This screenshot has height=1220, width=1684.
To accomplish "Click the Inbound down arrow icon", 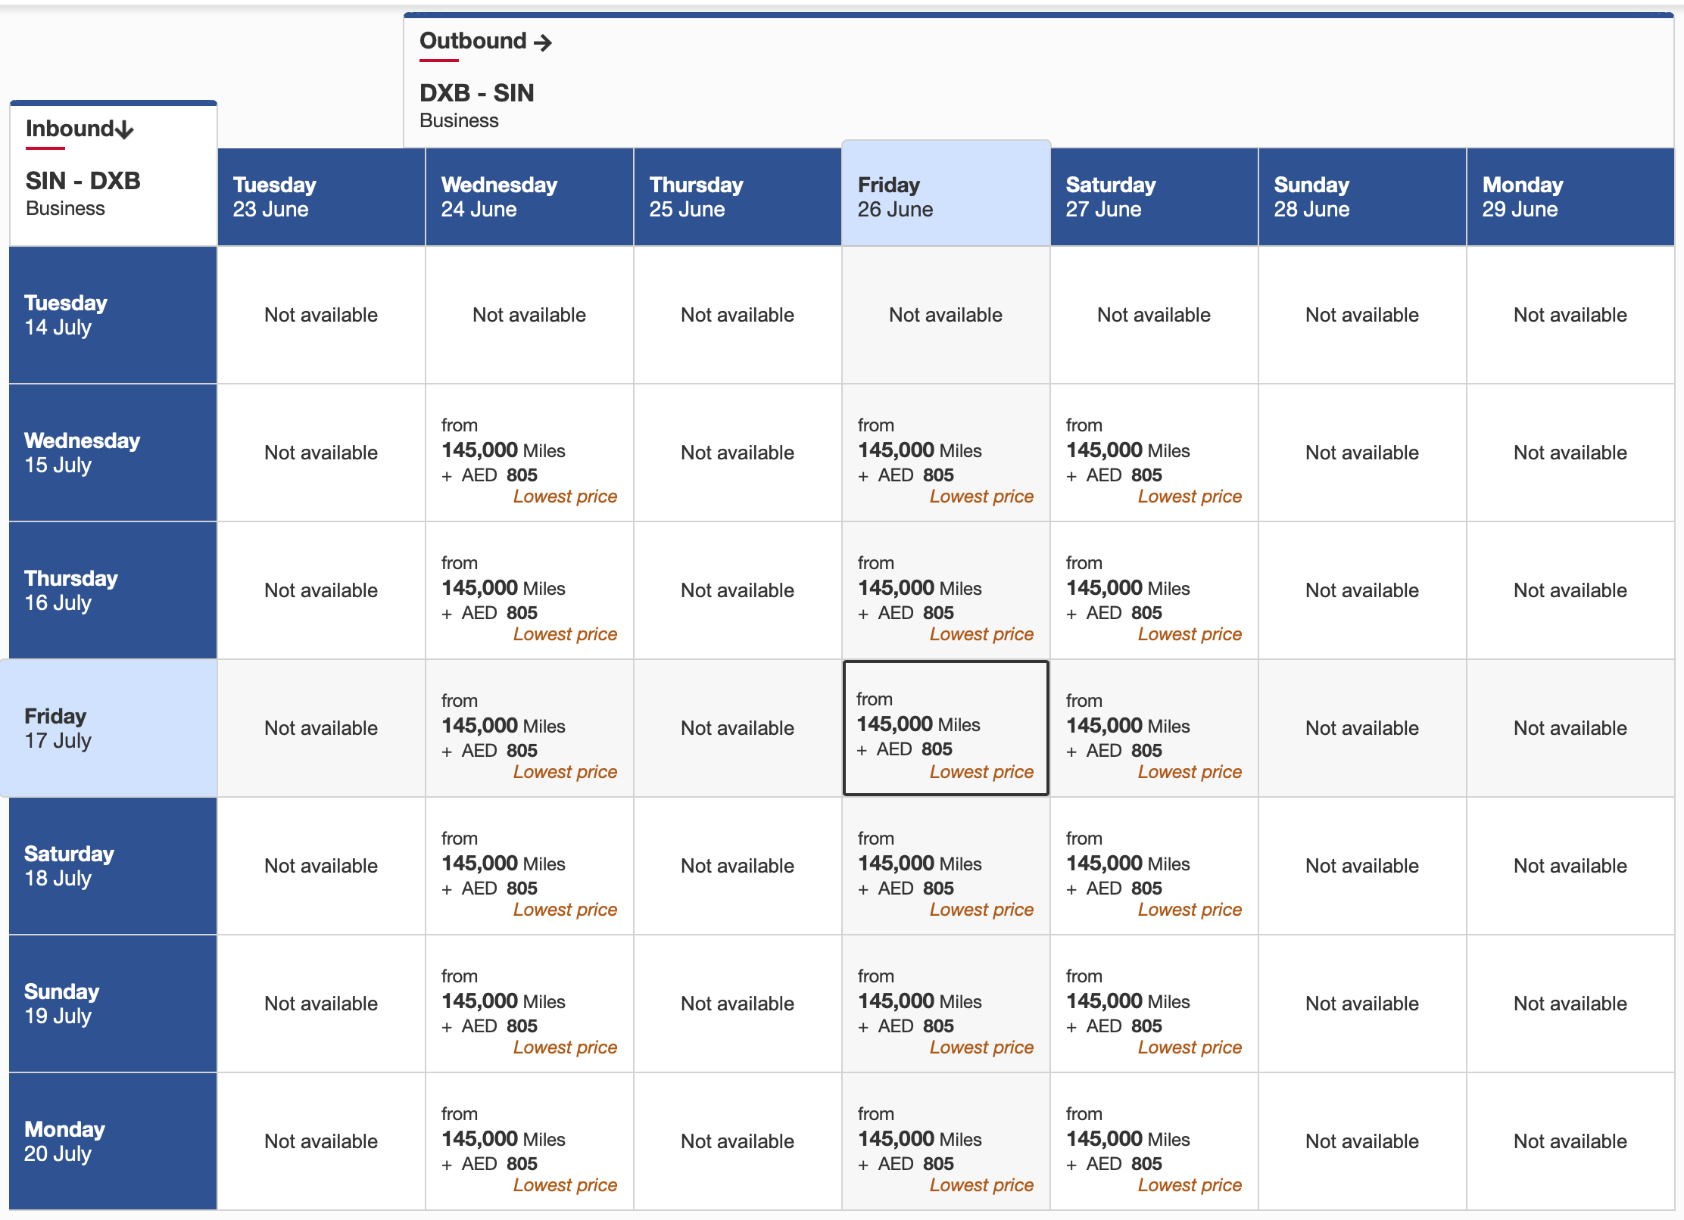I will tap(124, 129).
